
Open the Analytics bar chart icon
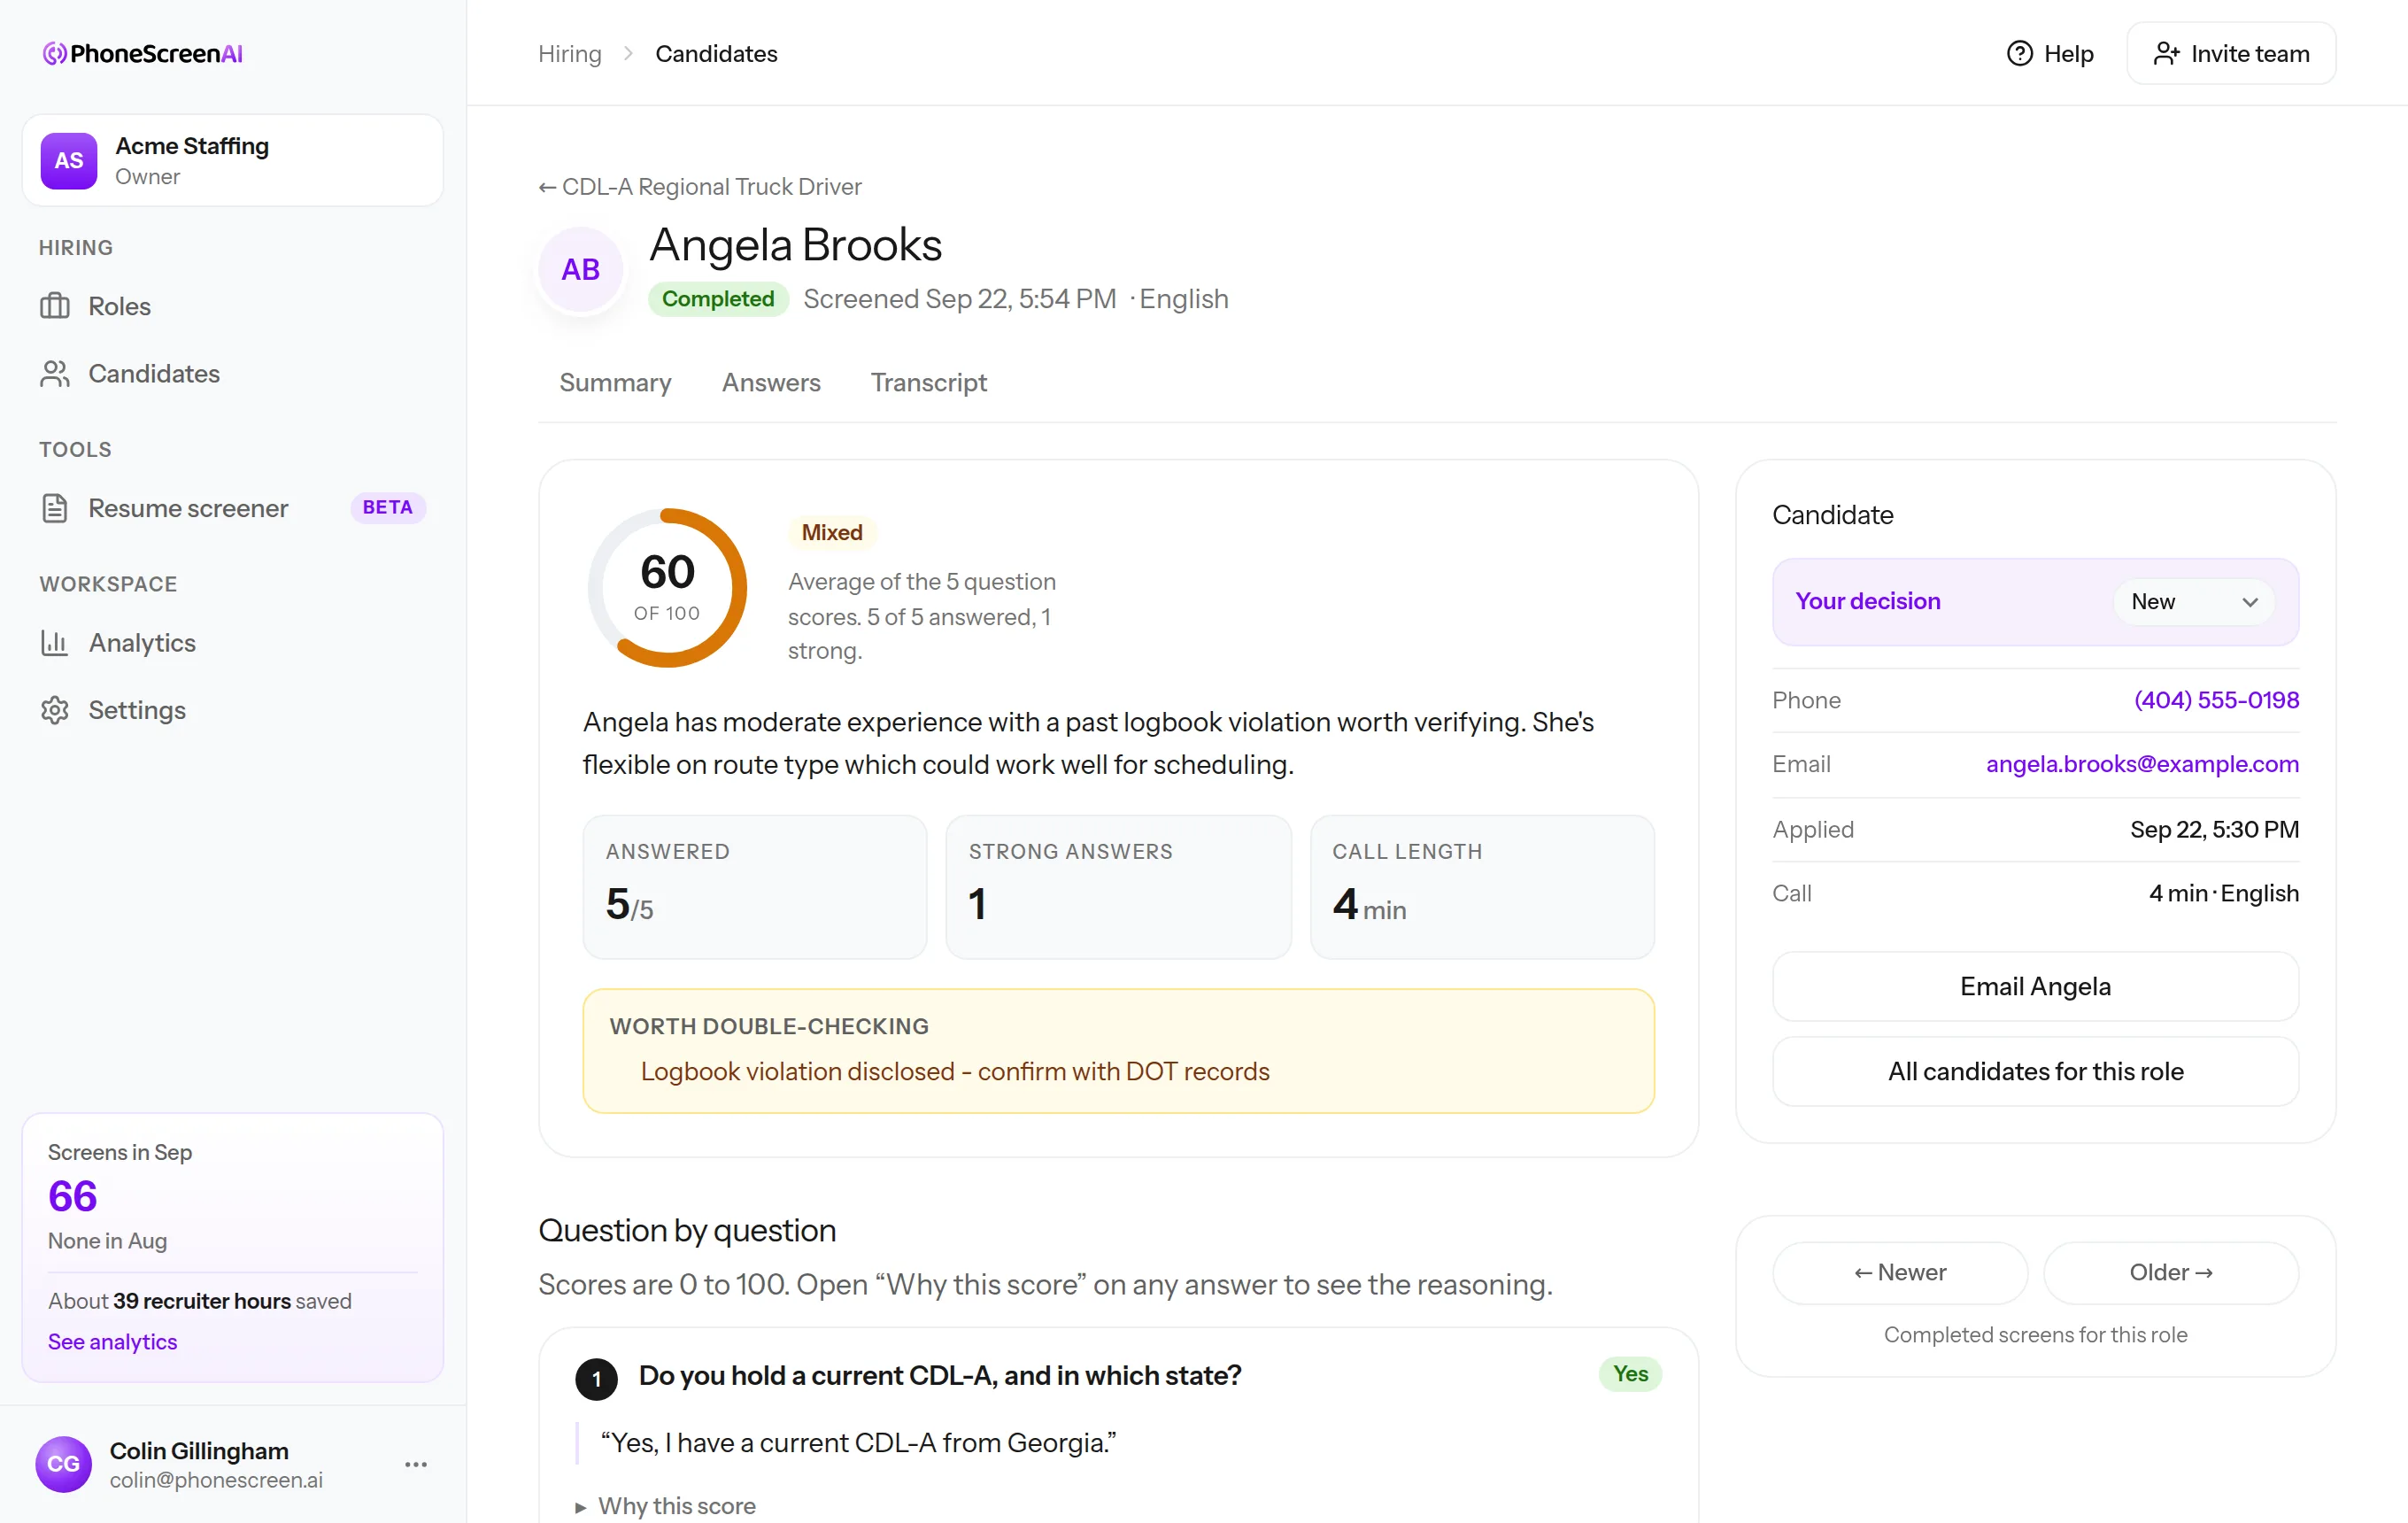pyautogui.click(x=55, y=642)
